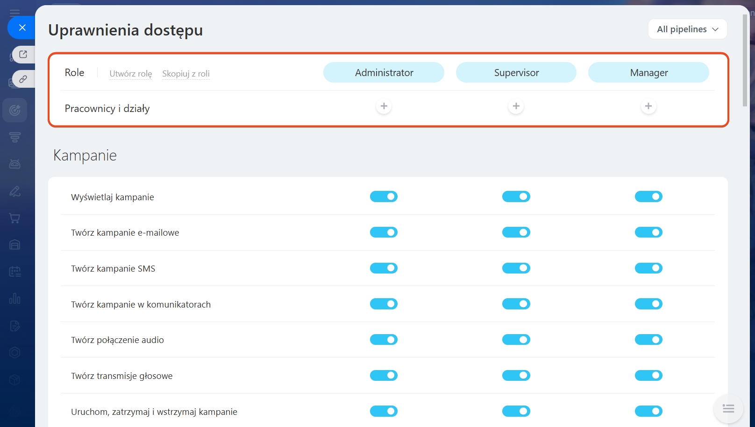Viewport: 755px width, 427px height.
Task: Close the access permissions slider panel
Action: [x=21, y=28]
